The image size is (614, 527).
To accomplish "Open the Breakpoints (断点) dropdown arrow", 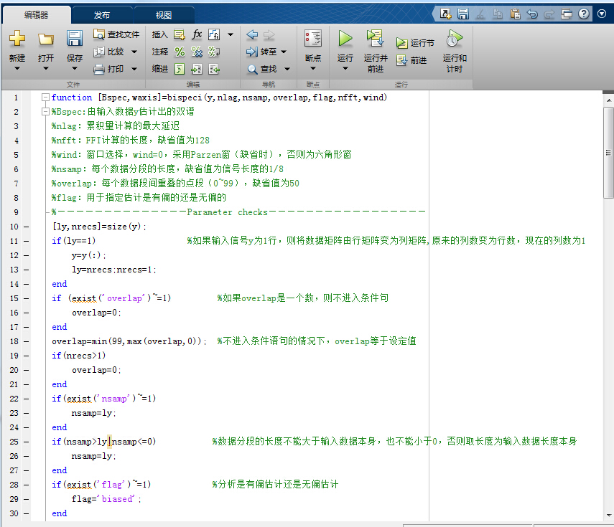I will [x=313, y=68].
